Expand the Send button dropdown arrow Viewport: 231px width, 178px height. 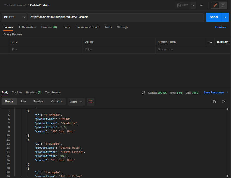225,17
